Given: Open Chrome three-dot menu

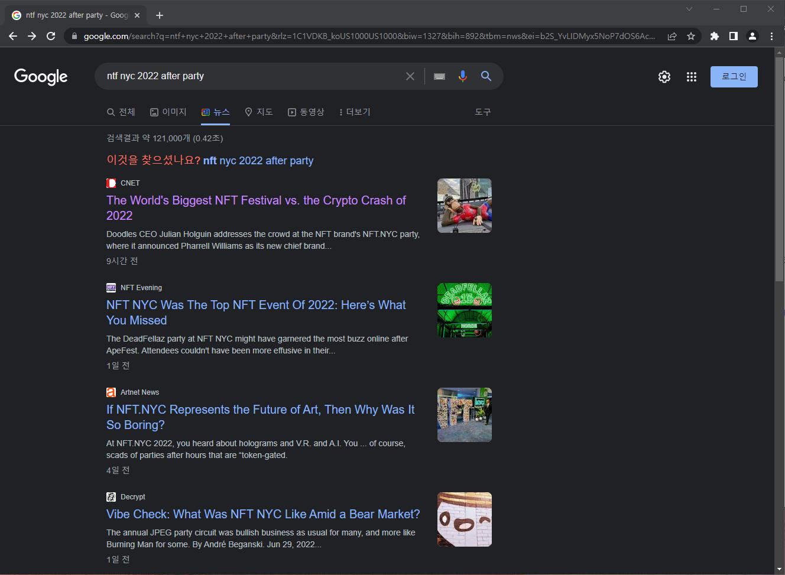Looking at the screenshot, I should (771, 36).
